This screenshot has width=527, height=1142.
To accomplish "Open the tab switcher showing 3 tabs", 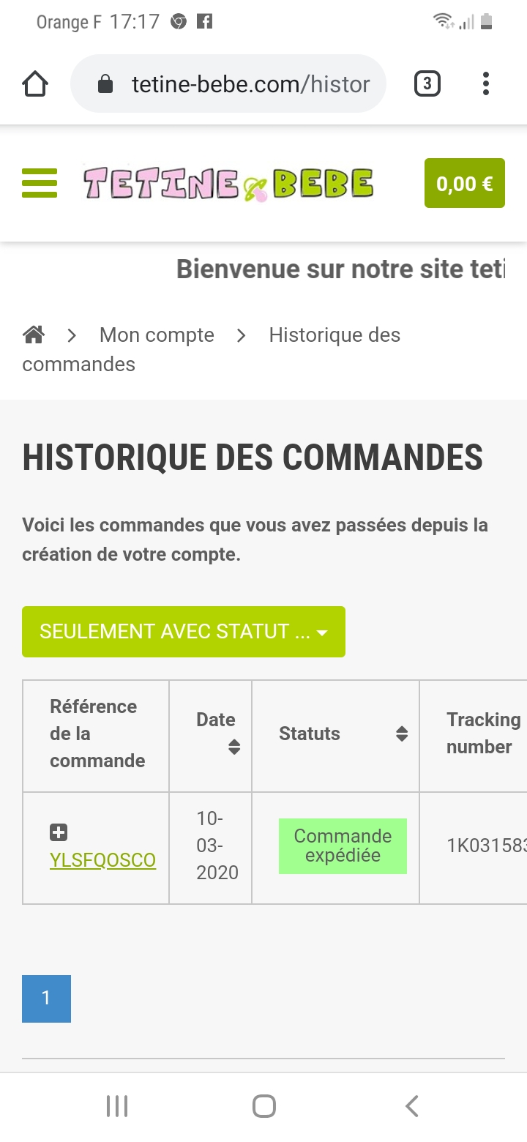I will click(427, 84).
